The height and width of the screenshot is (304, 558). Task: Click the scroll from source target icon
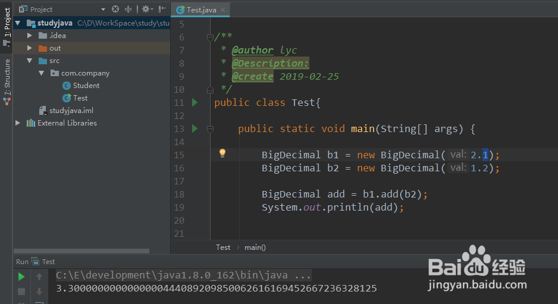pos(115,10)
